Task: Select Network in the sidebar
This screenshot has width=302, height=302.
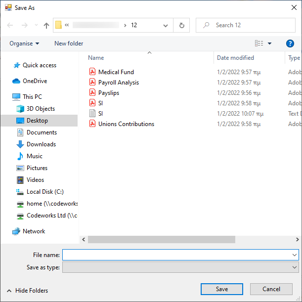Action: point(29,231)
